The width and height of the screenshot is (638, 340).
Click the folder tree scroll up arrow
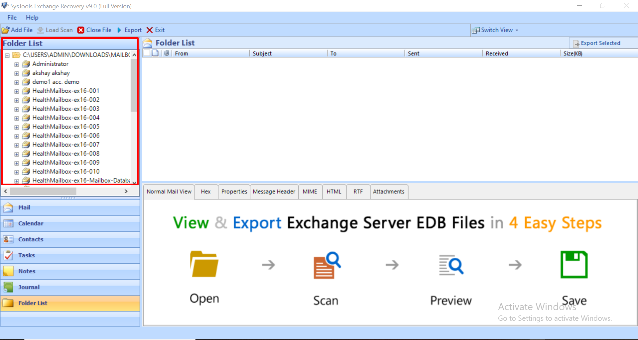134,55
